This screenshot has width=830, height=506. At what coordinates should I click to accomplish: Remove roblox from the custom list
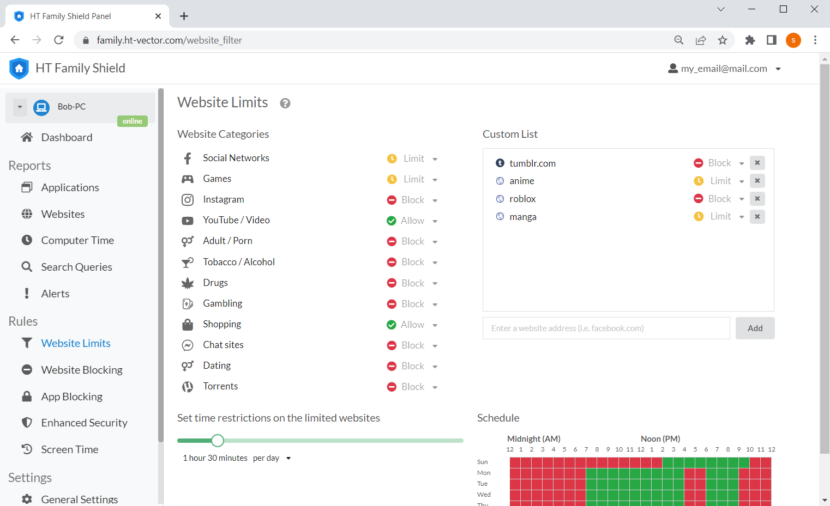coord(757,198)
